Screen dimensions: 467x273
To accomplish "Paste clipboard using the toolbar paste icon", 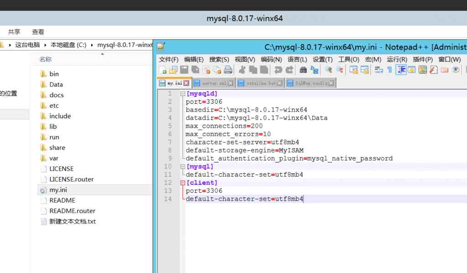I will coord(264,70).
